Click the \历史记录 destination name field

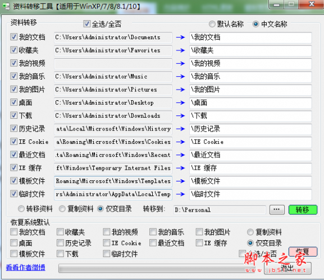coord(250,129)
